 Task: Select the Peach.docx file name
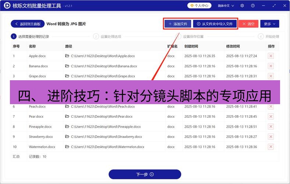pos(37,106)
